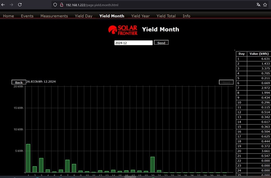Select value 0.444 in the table
Viewport: 271px width, 178px height.
266,141
